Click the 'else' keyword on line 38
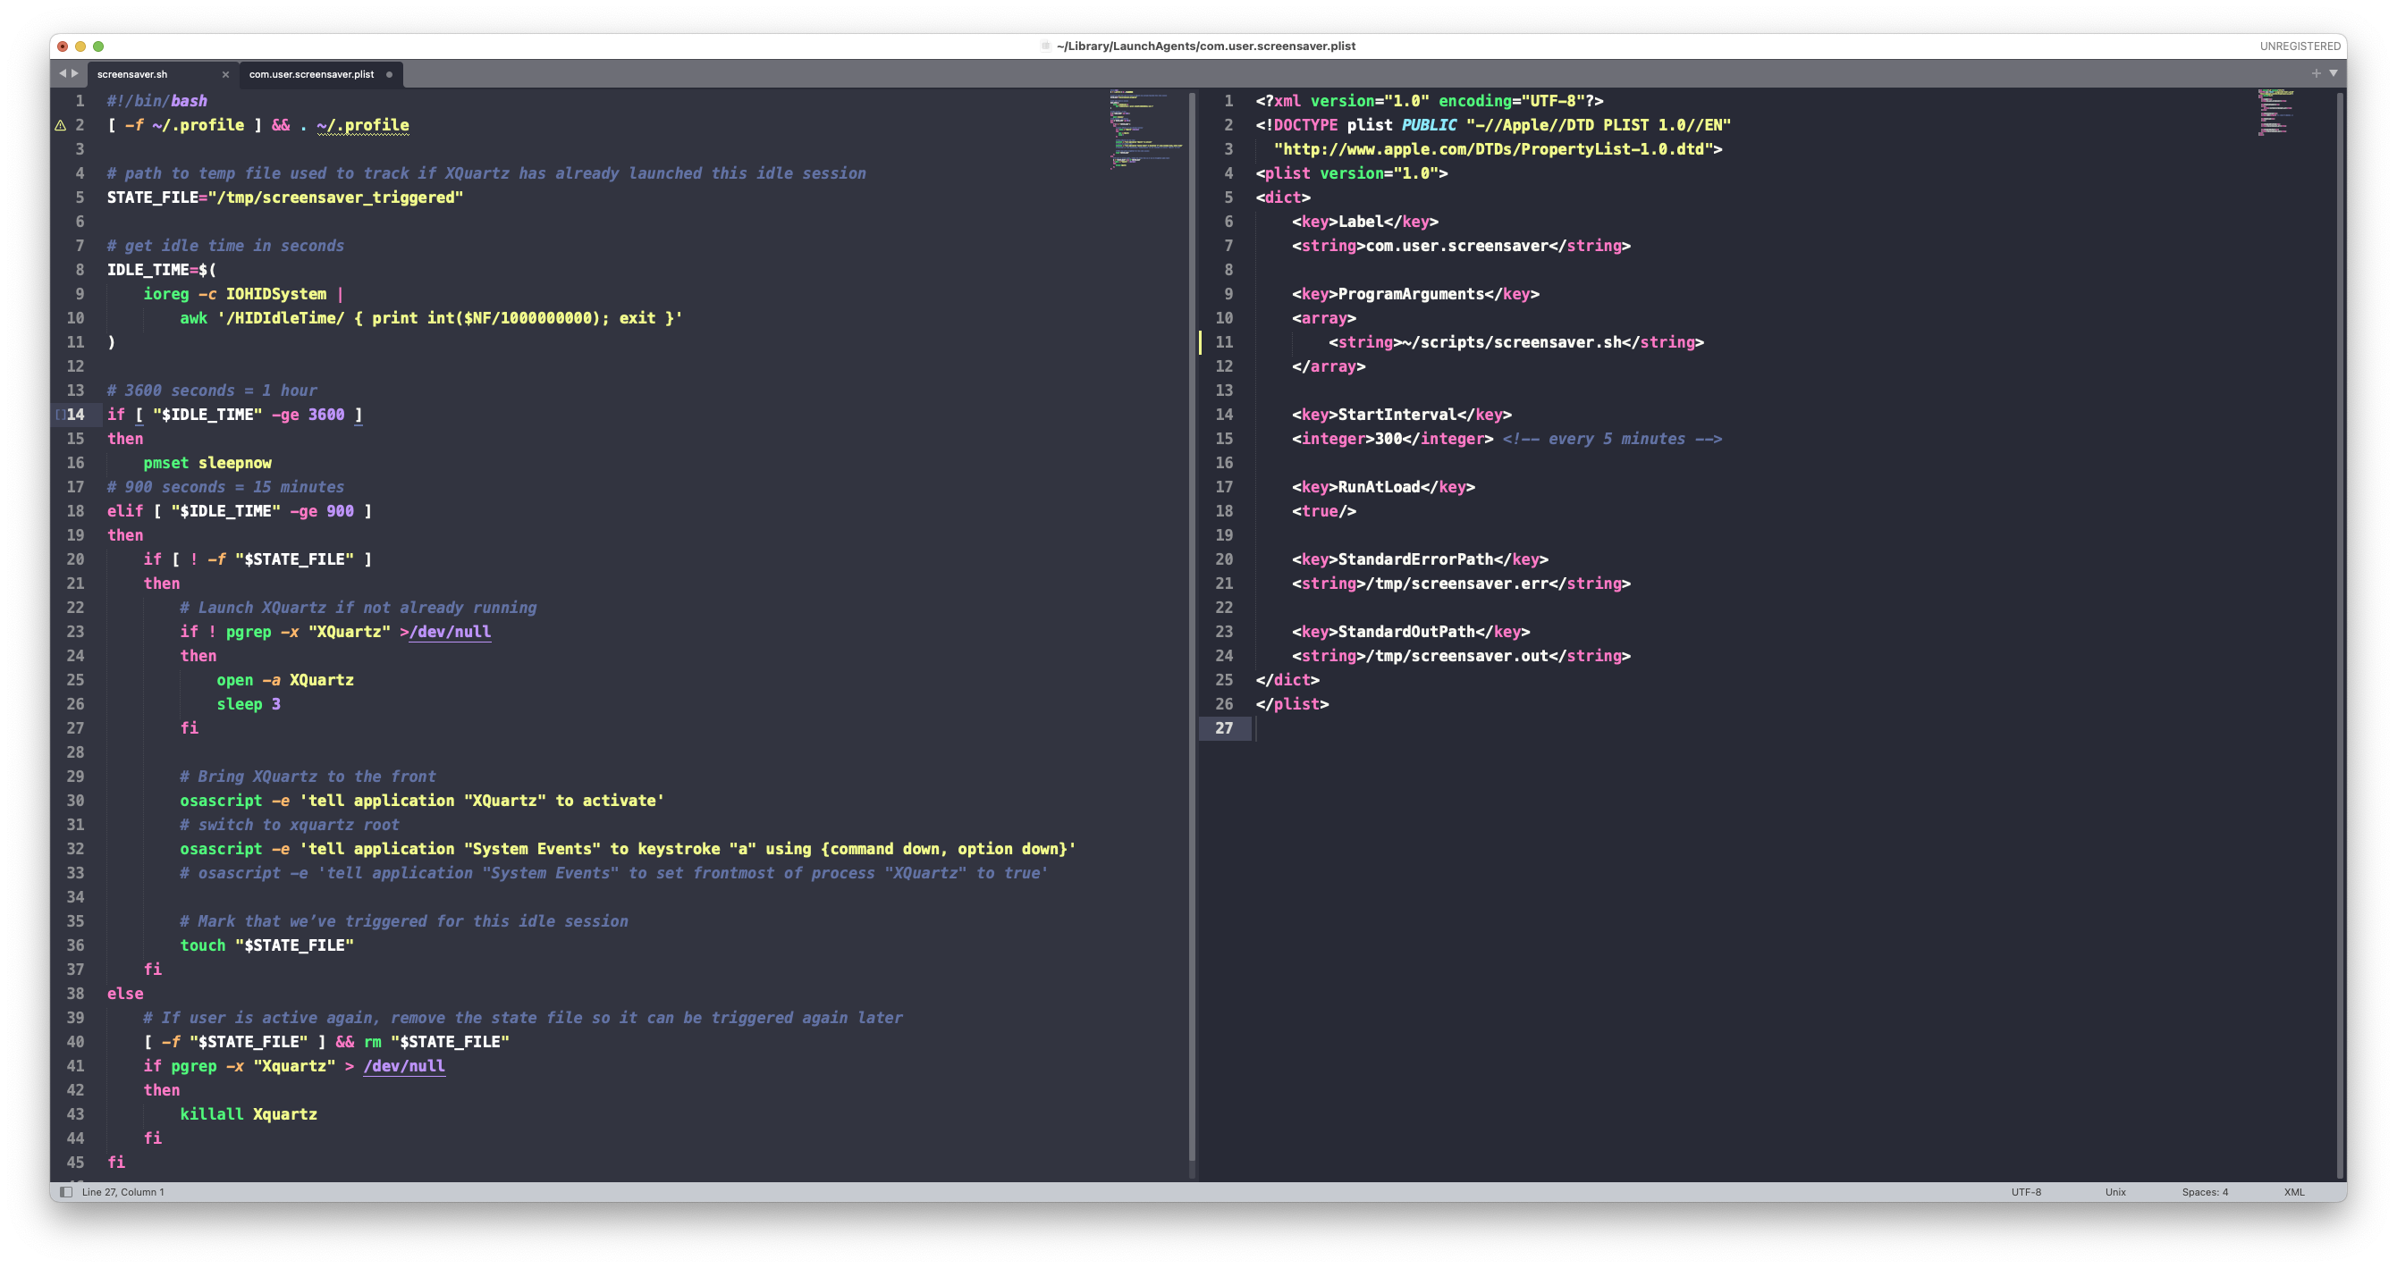This screenshot has height=1268, width=2397. coord(126,994)
